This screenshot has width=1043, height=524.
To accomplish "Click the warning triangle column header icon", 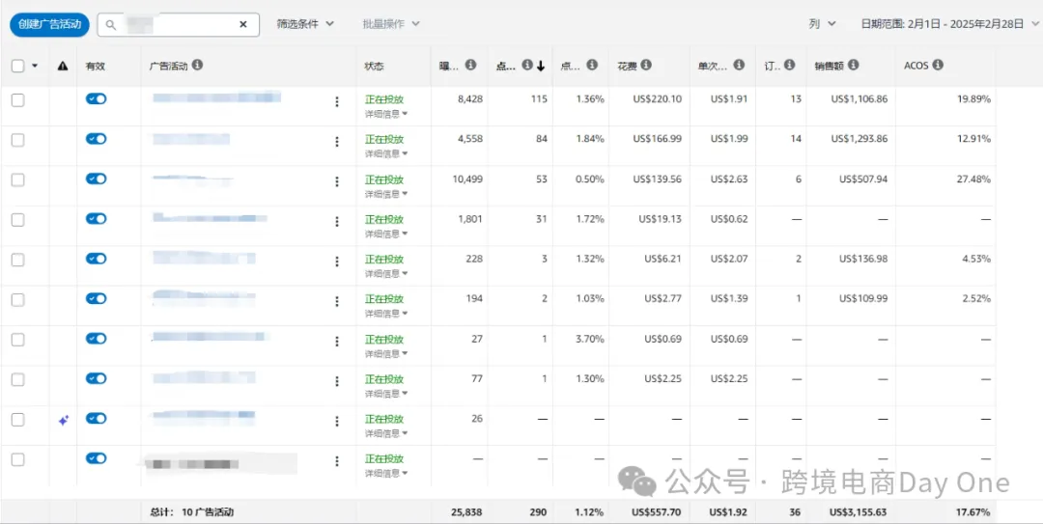I will [63, 66].
